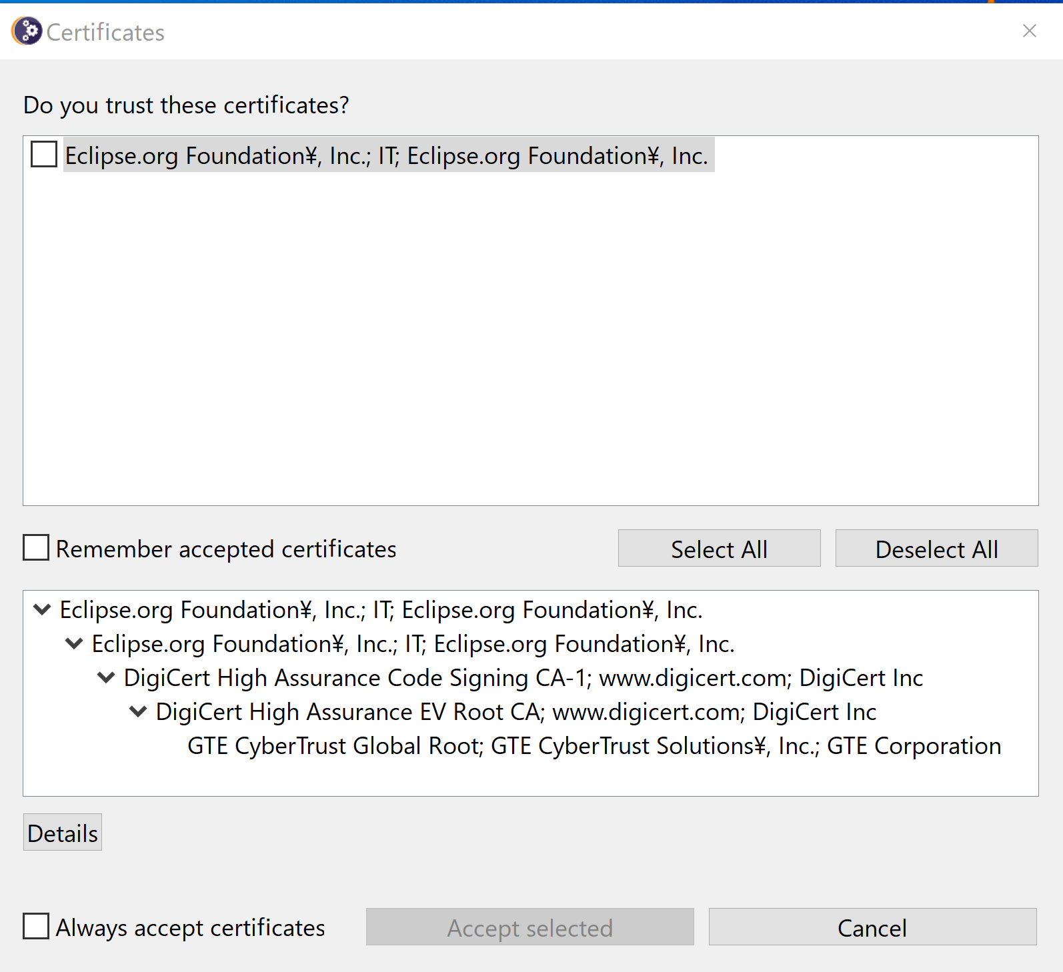The image size is (1063, 972).
Task: Select DigiCert Code Signing CA-1 row text
Action: pos(523,678)
